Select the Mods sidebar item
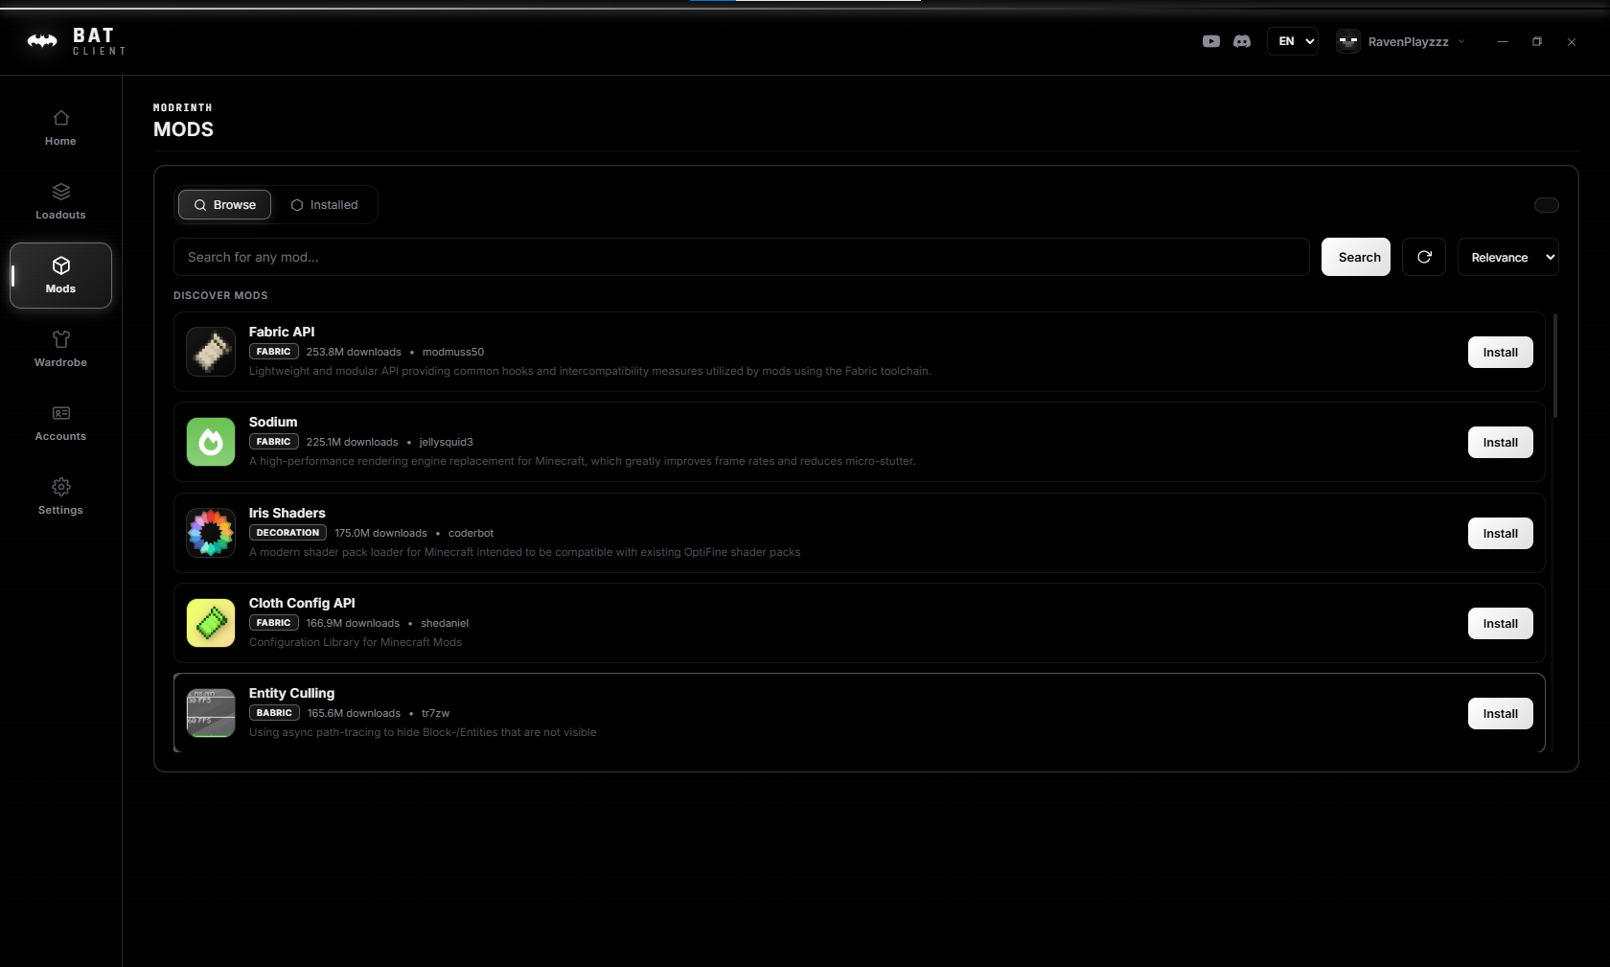The height and width of the screenshot is (967, 1610). tap(60, 276)
